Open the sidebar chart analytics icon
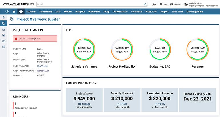220x117 pixels. coord(3,35)
